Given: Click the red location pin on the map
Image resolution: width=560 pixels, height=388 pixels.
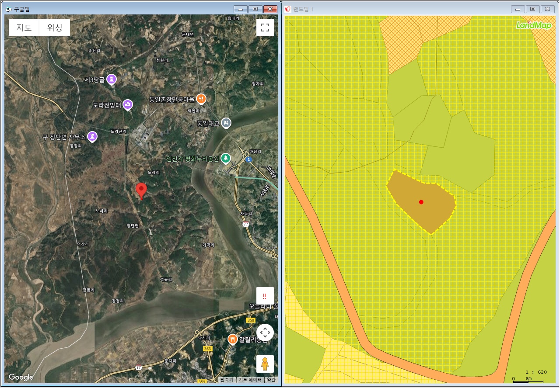Looking at the screenshot, I should point(141,191).
